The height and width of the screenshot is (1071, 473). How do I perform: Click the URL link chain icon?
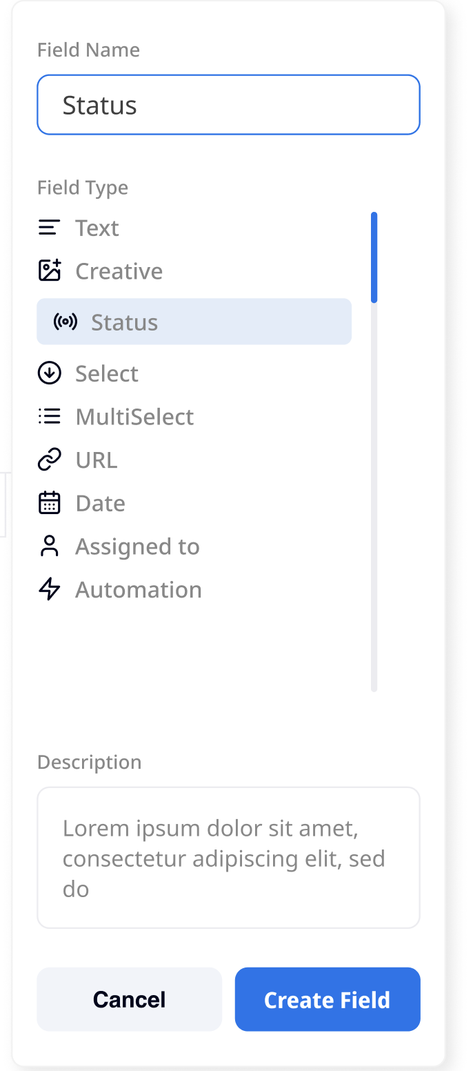(x=50, y=460)
